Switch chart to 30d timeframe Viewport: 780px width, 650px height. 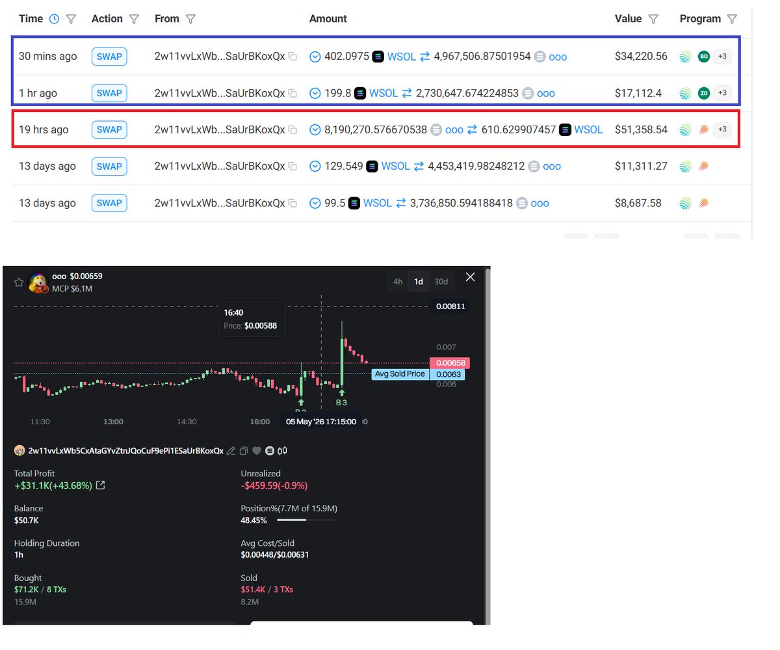pyautogui.click(x=441, y=282)
